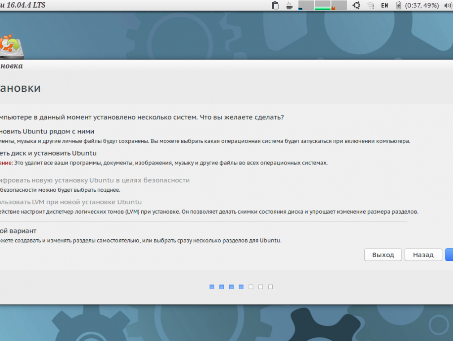Click the text about creating partitions manually

(141, 241)
